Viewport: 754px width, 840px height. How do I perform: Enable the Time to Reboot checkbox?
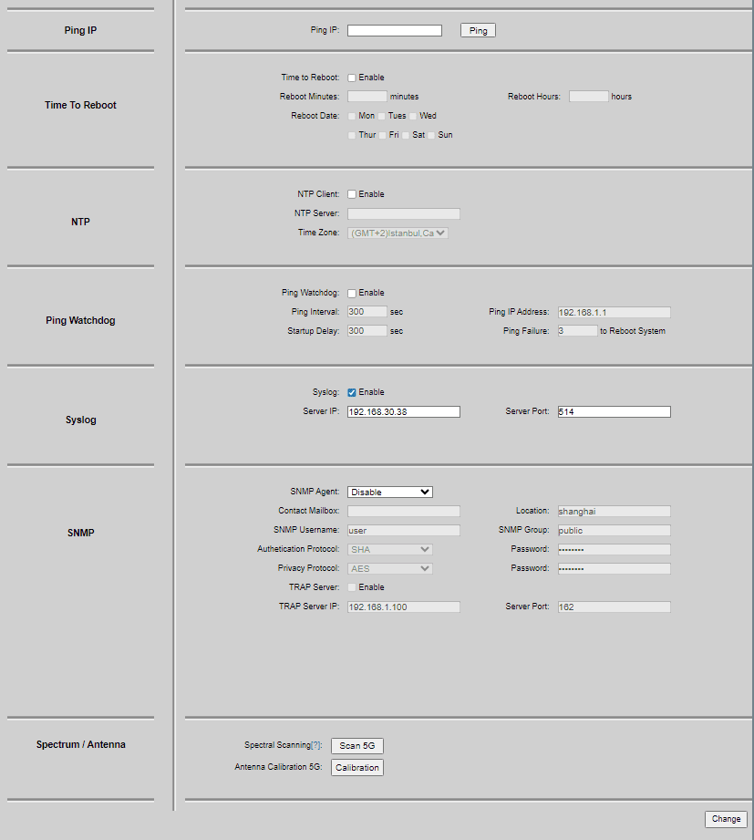(352, 78)
